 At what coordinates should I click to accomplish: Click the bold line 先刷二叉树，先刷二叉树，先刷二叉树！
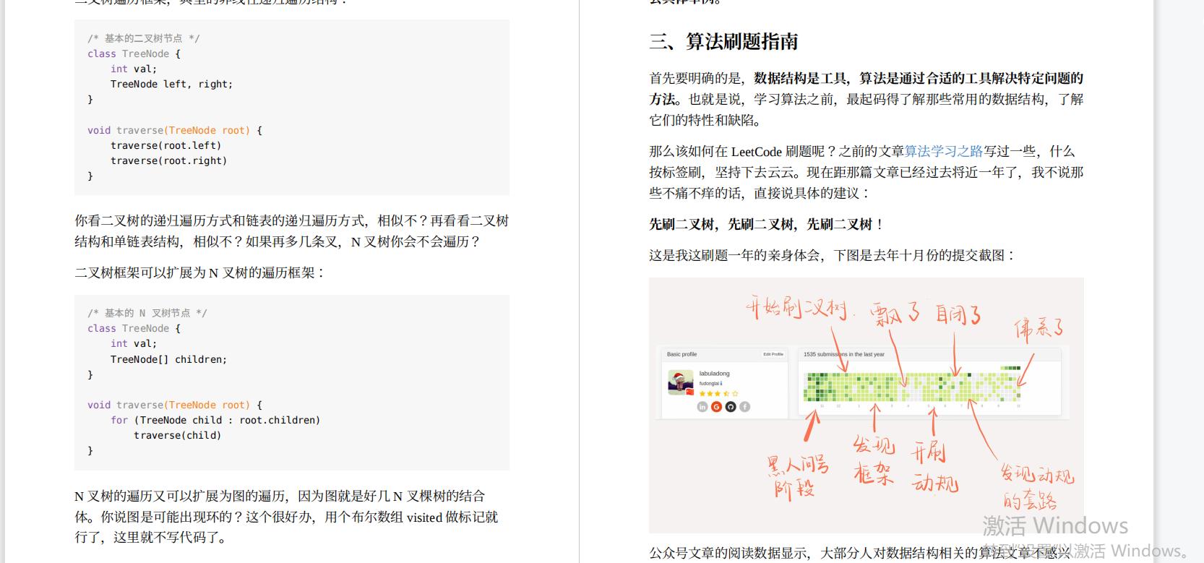pyautogui.click(x=766, y=224)
